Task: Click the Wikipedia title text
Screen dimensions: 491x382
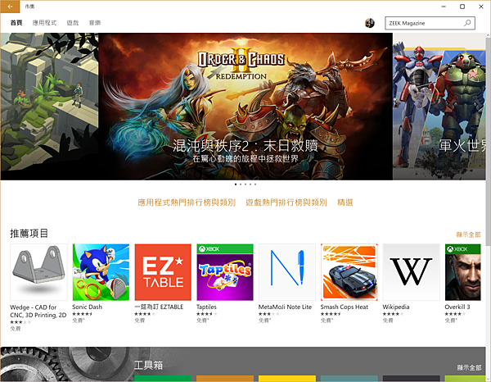Action: (x=396, y=307)
